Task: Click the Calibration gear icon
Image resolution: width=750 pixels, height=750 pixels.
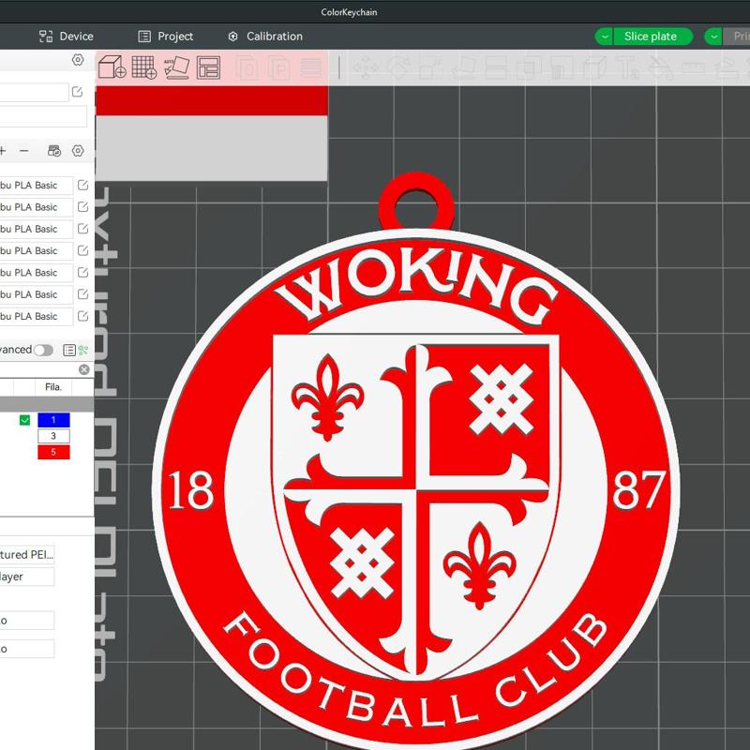Action: [x=232, y=37]
